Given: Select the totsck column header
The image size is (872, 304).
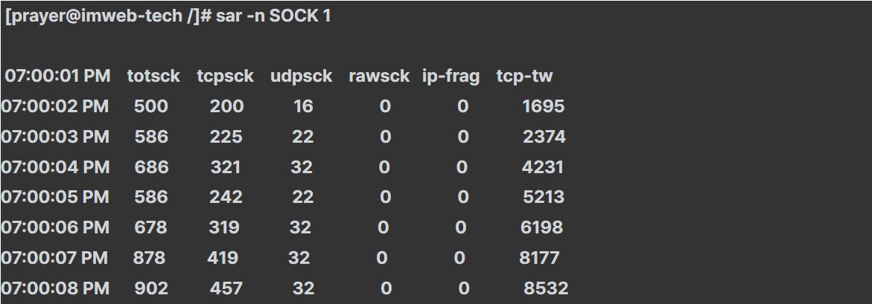Looking at the screenshot, I should 153,76.
